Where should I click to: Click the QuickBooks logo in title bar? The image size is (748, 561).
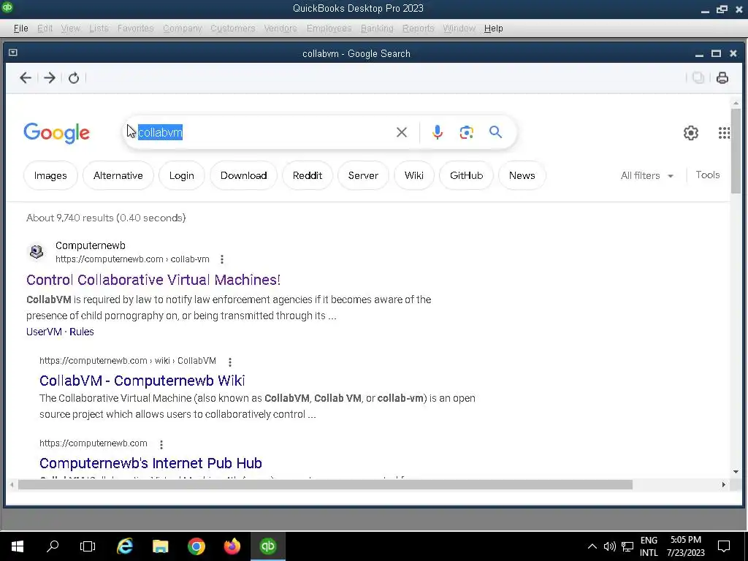click(x=7, y=7)
